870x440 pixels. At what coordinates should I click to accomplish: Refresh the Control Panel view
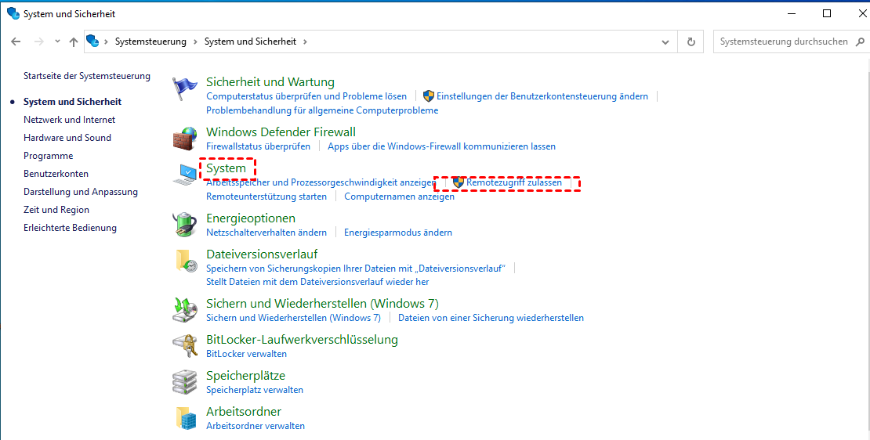[691, 41]
